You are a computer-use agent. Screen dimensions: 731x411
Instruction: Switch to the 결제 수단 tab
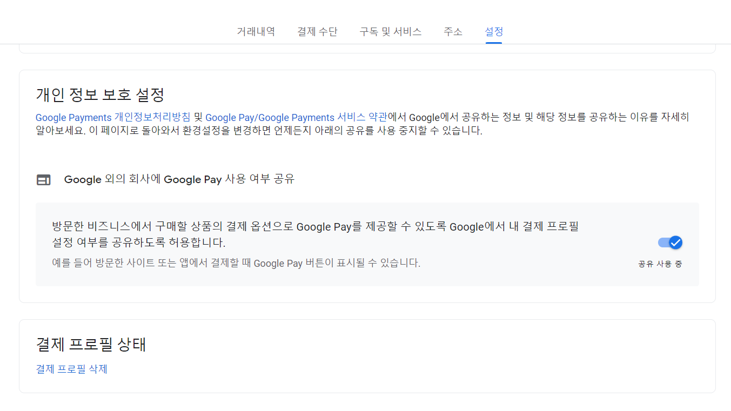pos(317,31)
